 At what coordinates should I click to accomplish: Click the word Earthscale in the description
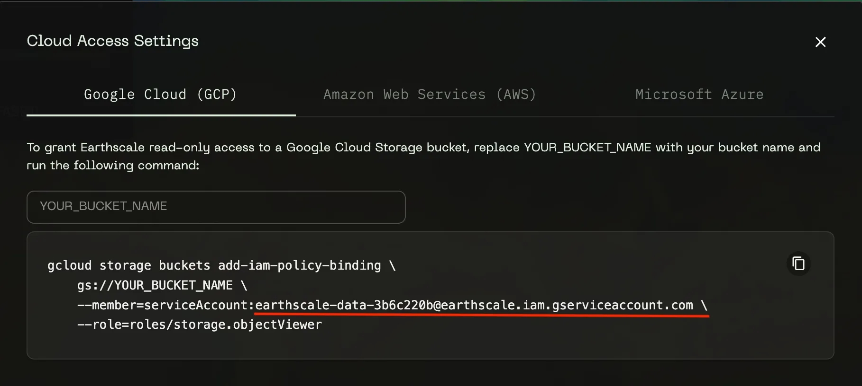click(112, 148)
